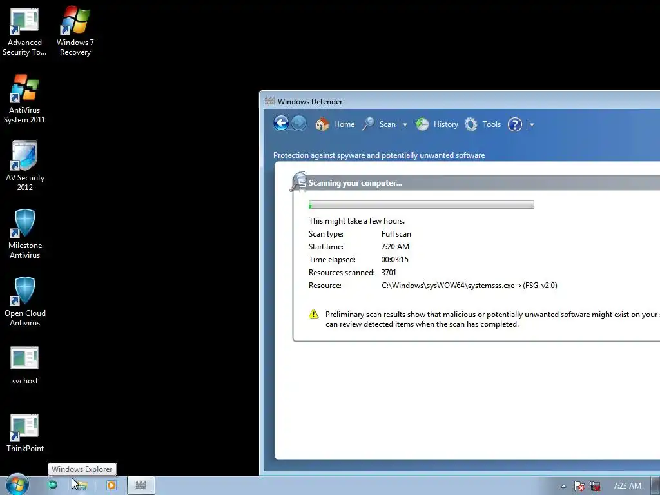Click the 'Scanning your computer...' header
Image resolution: width=660 pixels, height=495 pixels.
[355, 183]
